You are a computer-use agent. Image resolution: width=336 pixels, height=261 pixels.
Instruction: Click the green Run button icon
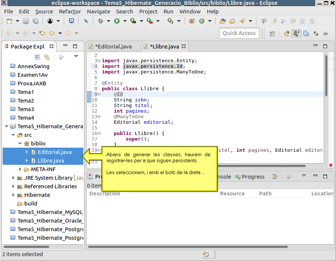pyautogui.click(x=117, y=21)
